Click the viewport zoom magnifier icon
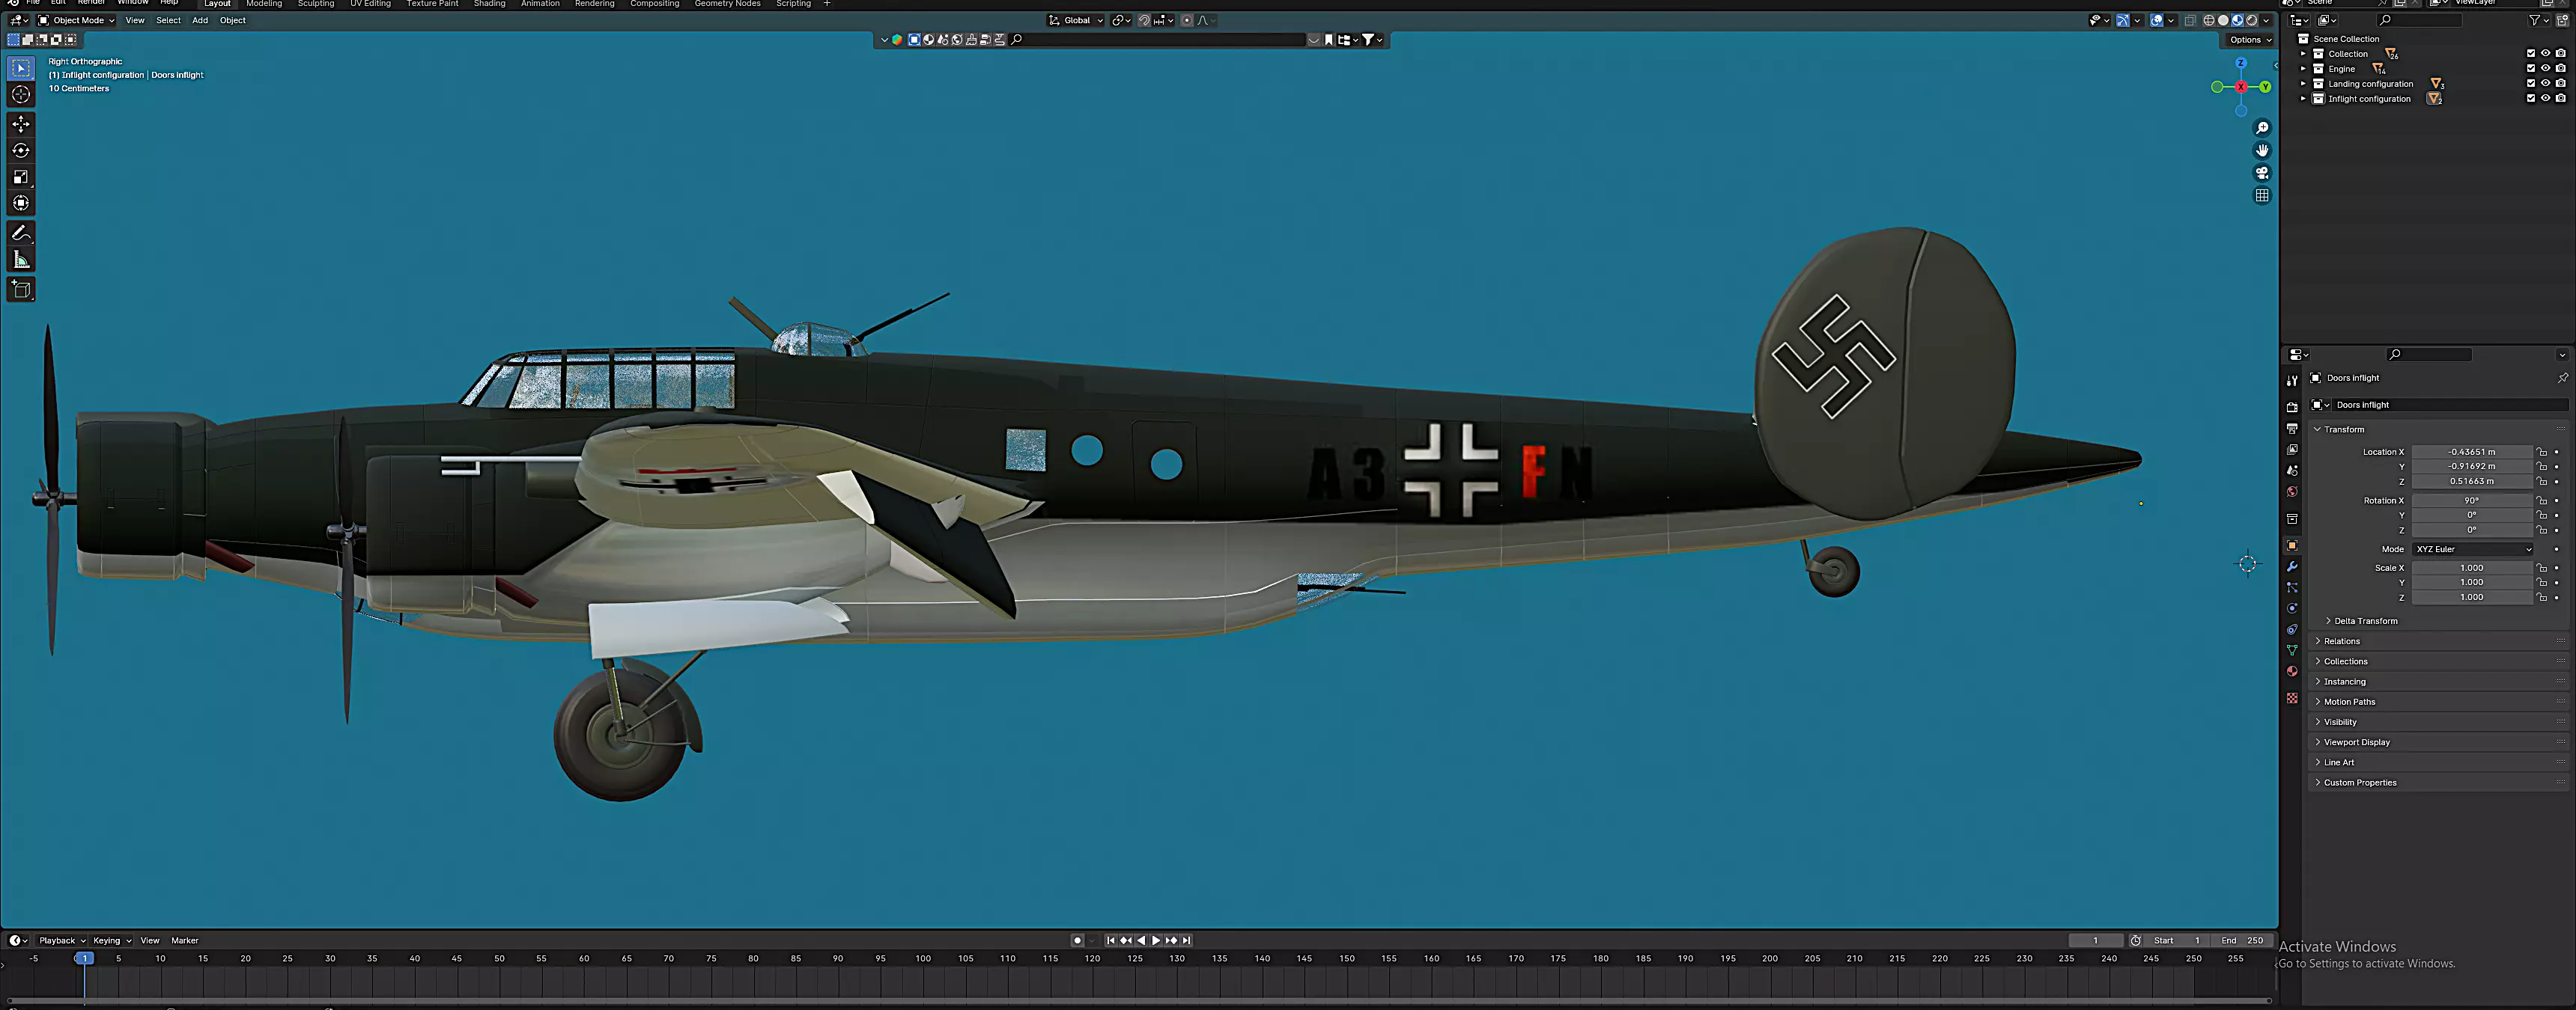The width and height of the screenshot is (2576, 1010). [x=2262, y=128]
